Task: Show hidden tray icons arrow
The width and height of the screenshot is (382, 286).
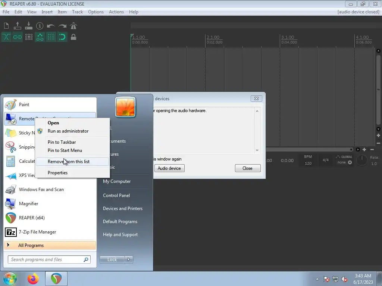Action: [x=317, y=279]
